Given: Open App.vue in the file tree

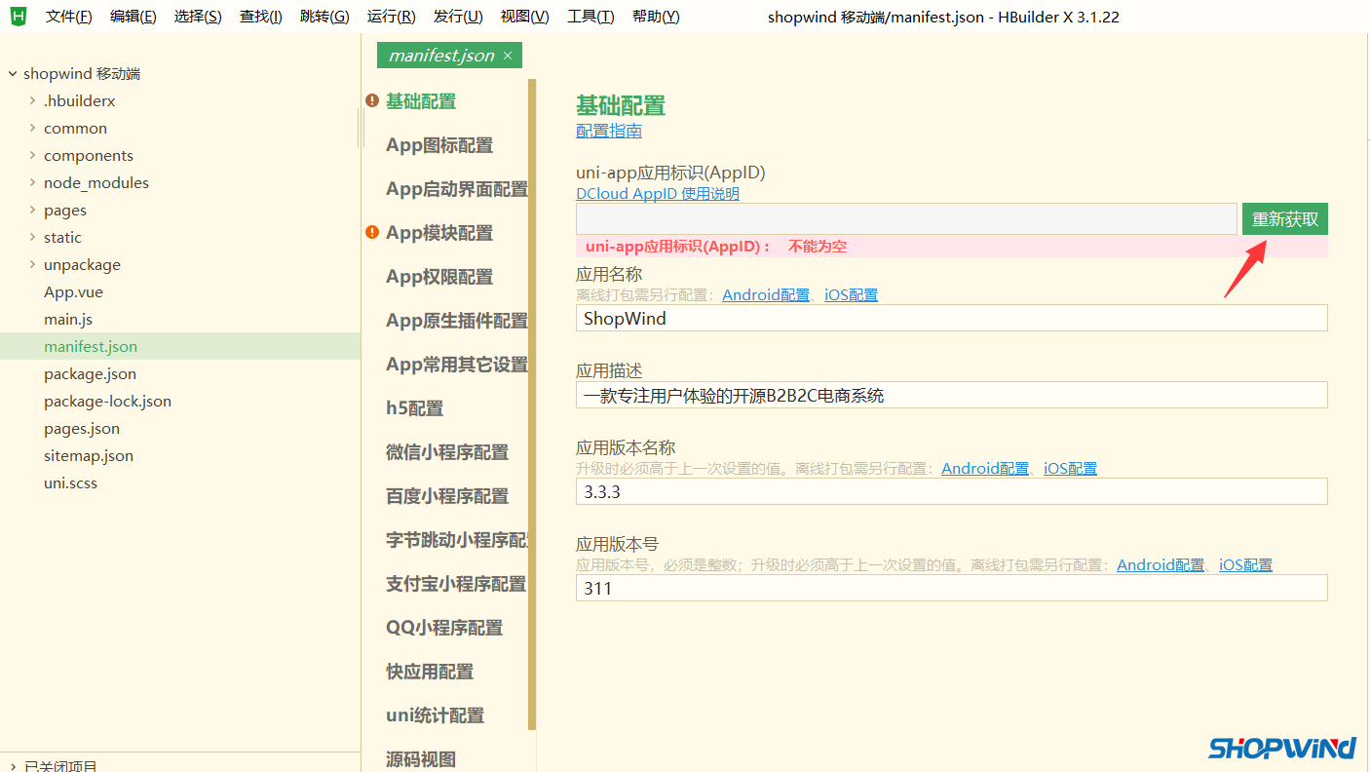Looking at the screenshot, I should [73, 292].
